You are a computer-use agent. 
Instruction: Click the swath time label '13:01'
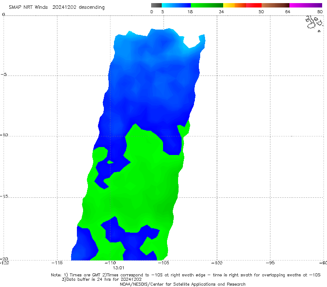118,268
